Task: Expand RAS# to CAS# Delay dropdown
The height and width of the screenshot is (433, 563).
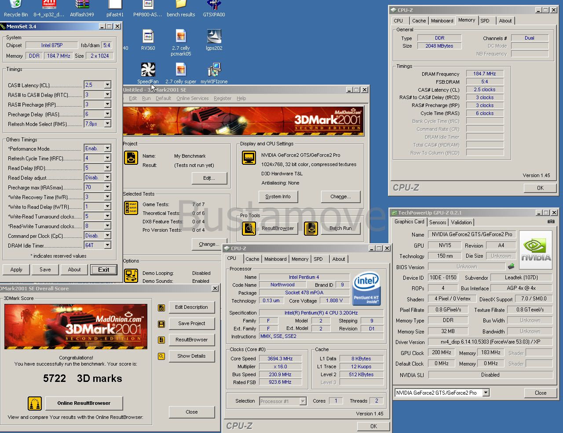Action: click(x=107, y=94)
